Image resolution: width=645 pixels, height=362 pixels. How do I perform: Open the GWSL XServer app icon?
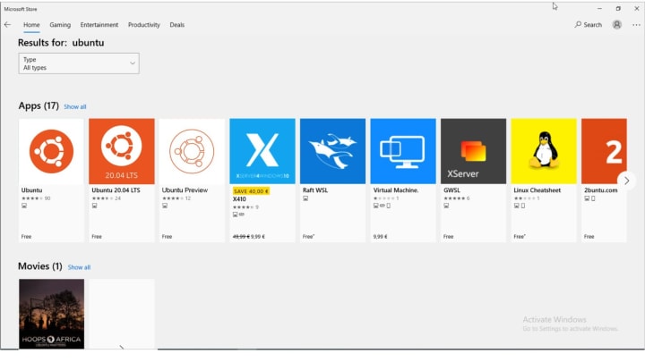pyautogui.click(x=474, y=151)
